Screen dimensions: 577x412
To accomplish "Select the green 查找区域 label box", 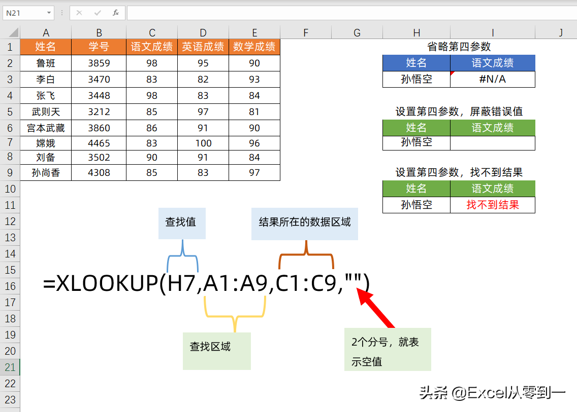I will tap(217, 351).
